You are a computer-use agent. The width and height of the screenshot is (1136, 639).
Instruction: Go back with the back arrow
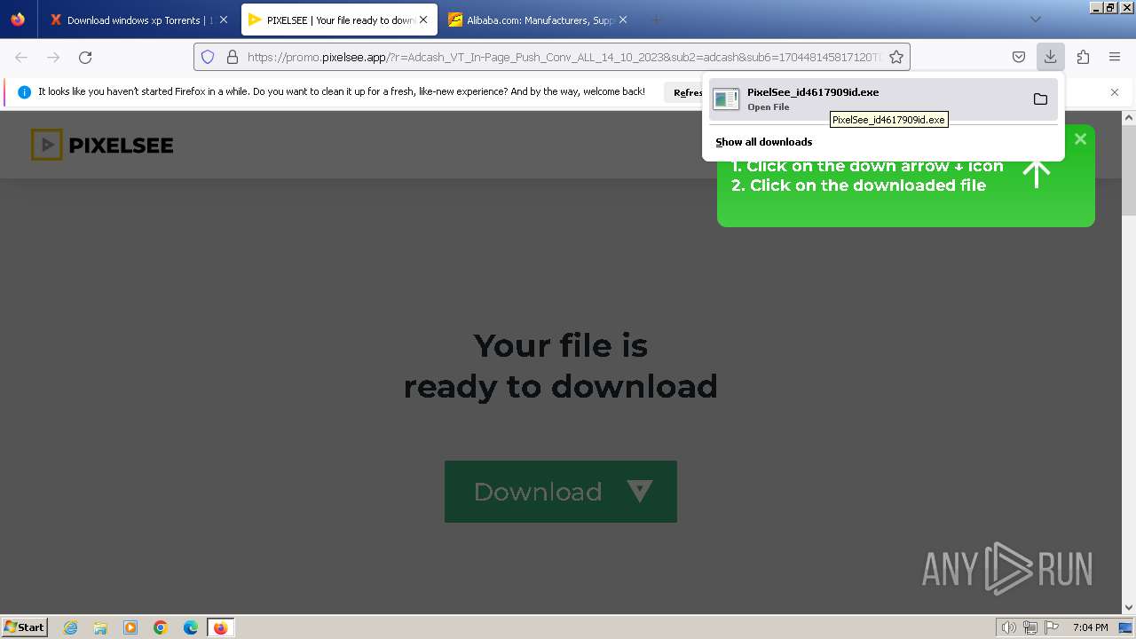point(21,57)
